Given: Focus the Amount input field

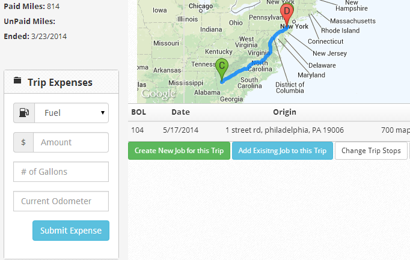Looking at the screenshot, I should (x=71, y=142).
